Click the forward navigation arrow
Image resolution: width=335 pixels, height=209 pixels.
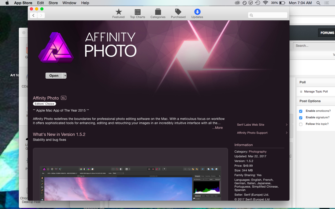[x=41, y=15]
